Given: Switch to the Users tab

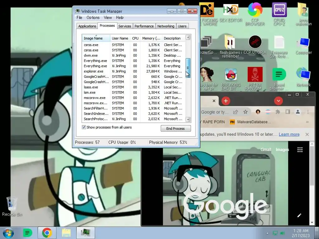Looking at the screenshot, I should click(182, 26).
